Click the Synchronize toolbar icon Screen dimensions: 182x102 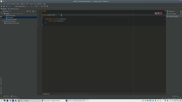pos(6,6)
